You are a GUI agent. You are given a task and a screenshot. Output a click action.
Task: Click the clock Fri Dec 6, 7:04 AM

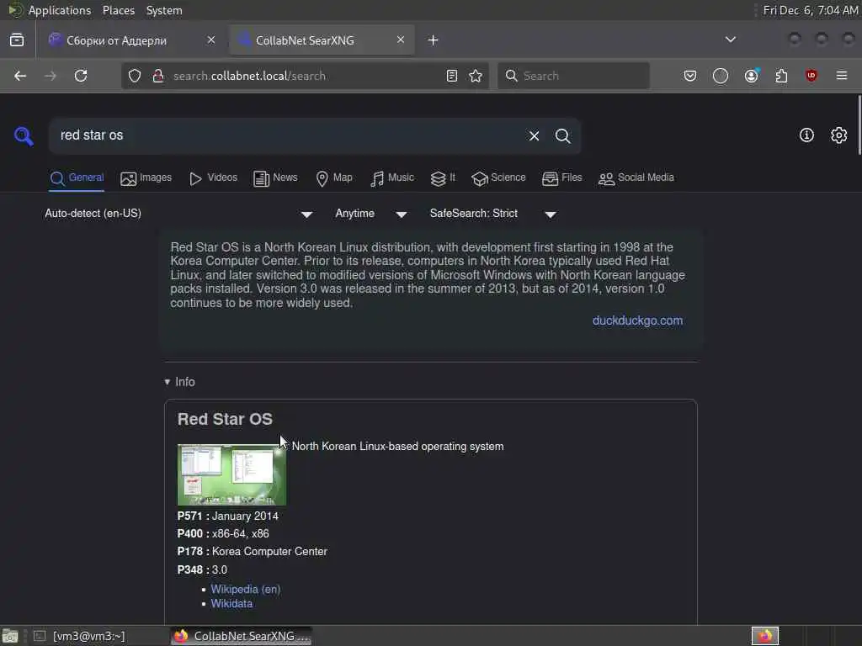point(811,10)
